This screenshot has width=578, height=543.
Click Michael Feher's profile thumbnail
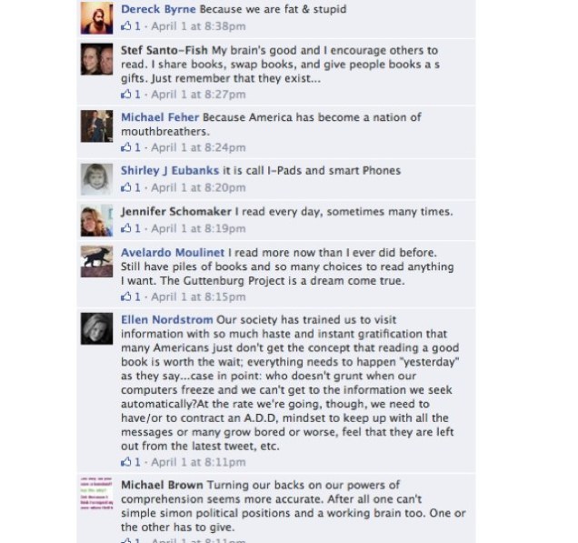pos(97,126)
